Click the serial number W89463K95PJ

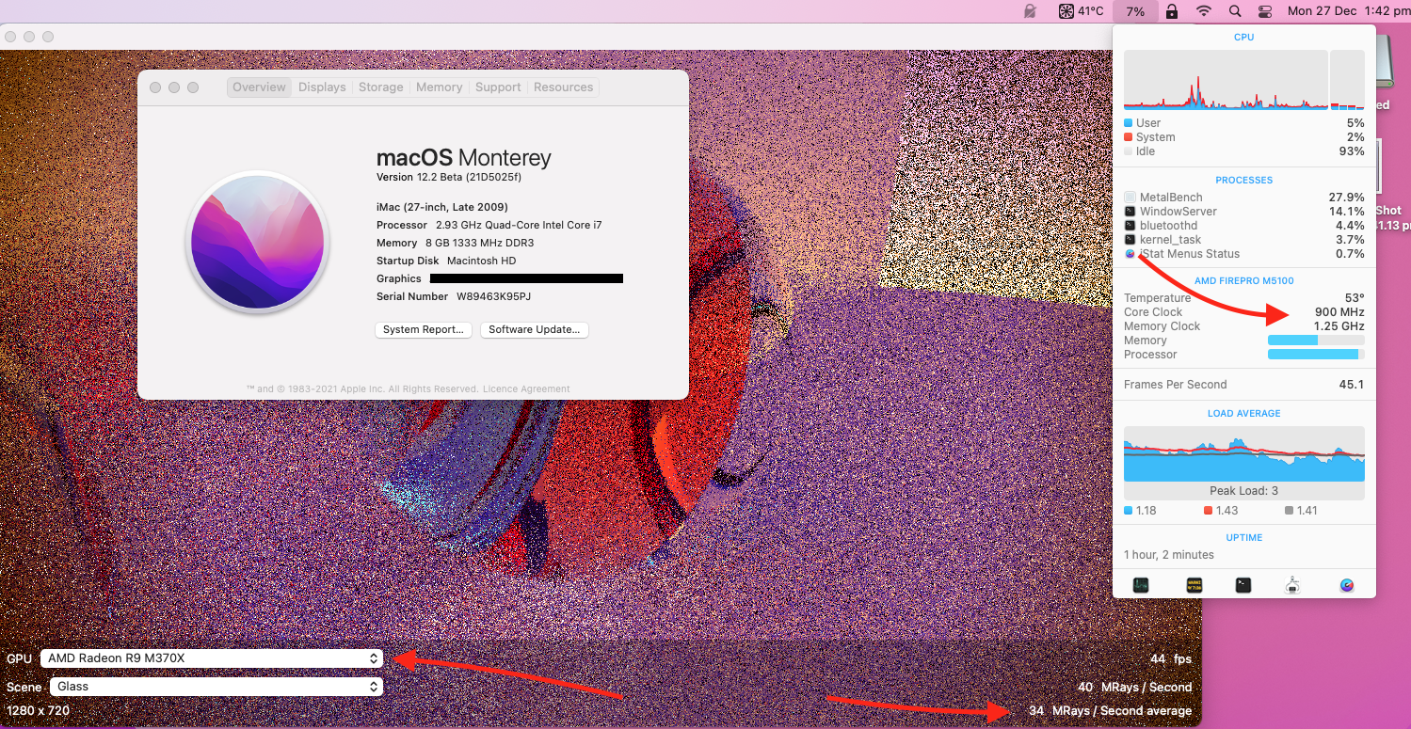tap(494, 296)
